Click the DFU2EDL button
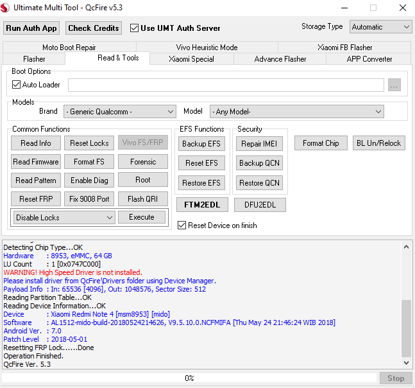 click(260, 205)
